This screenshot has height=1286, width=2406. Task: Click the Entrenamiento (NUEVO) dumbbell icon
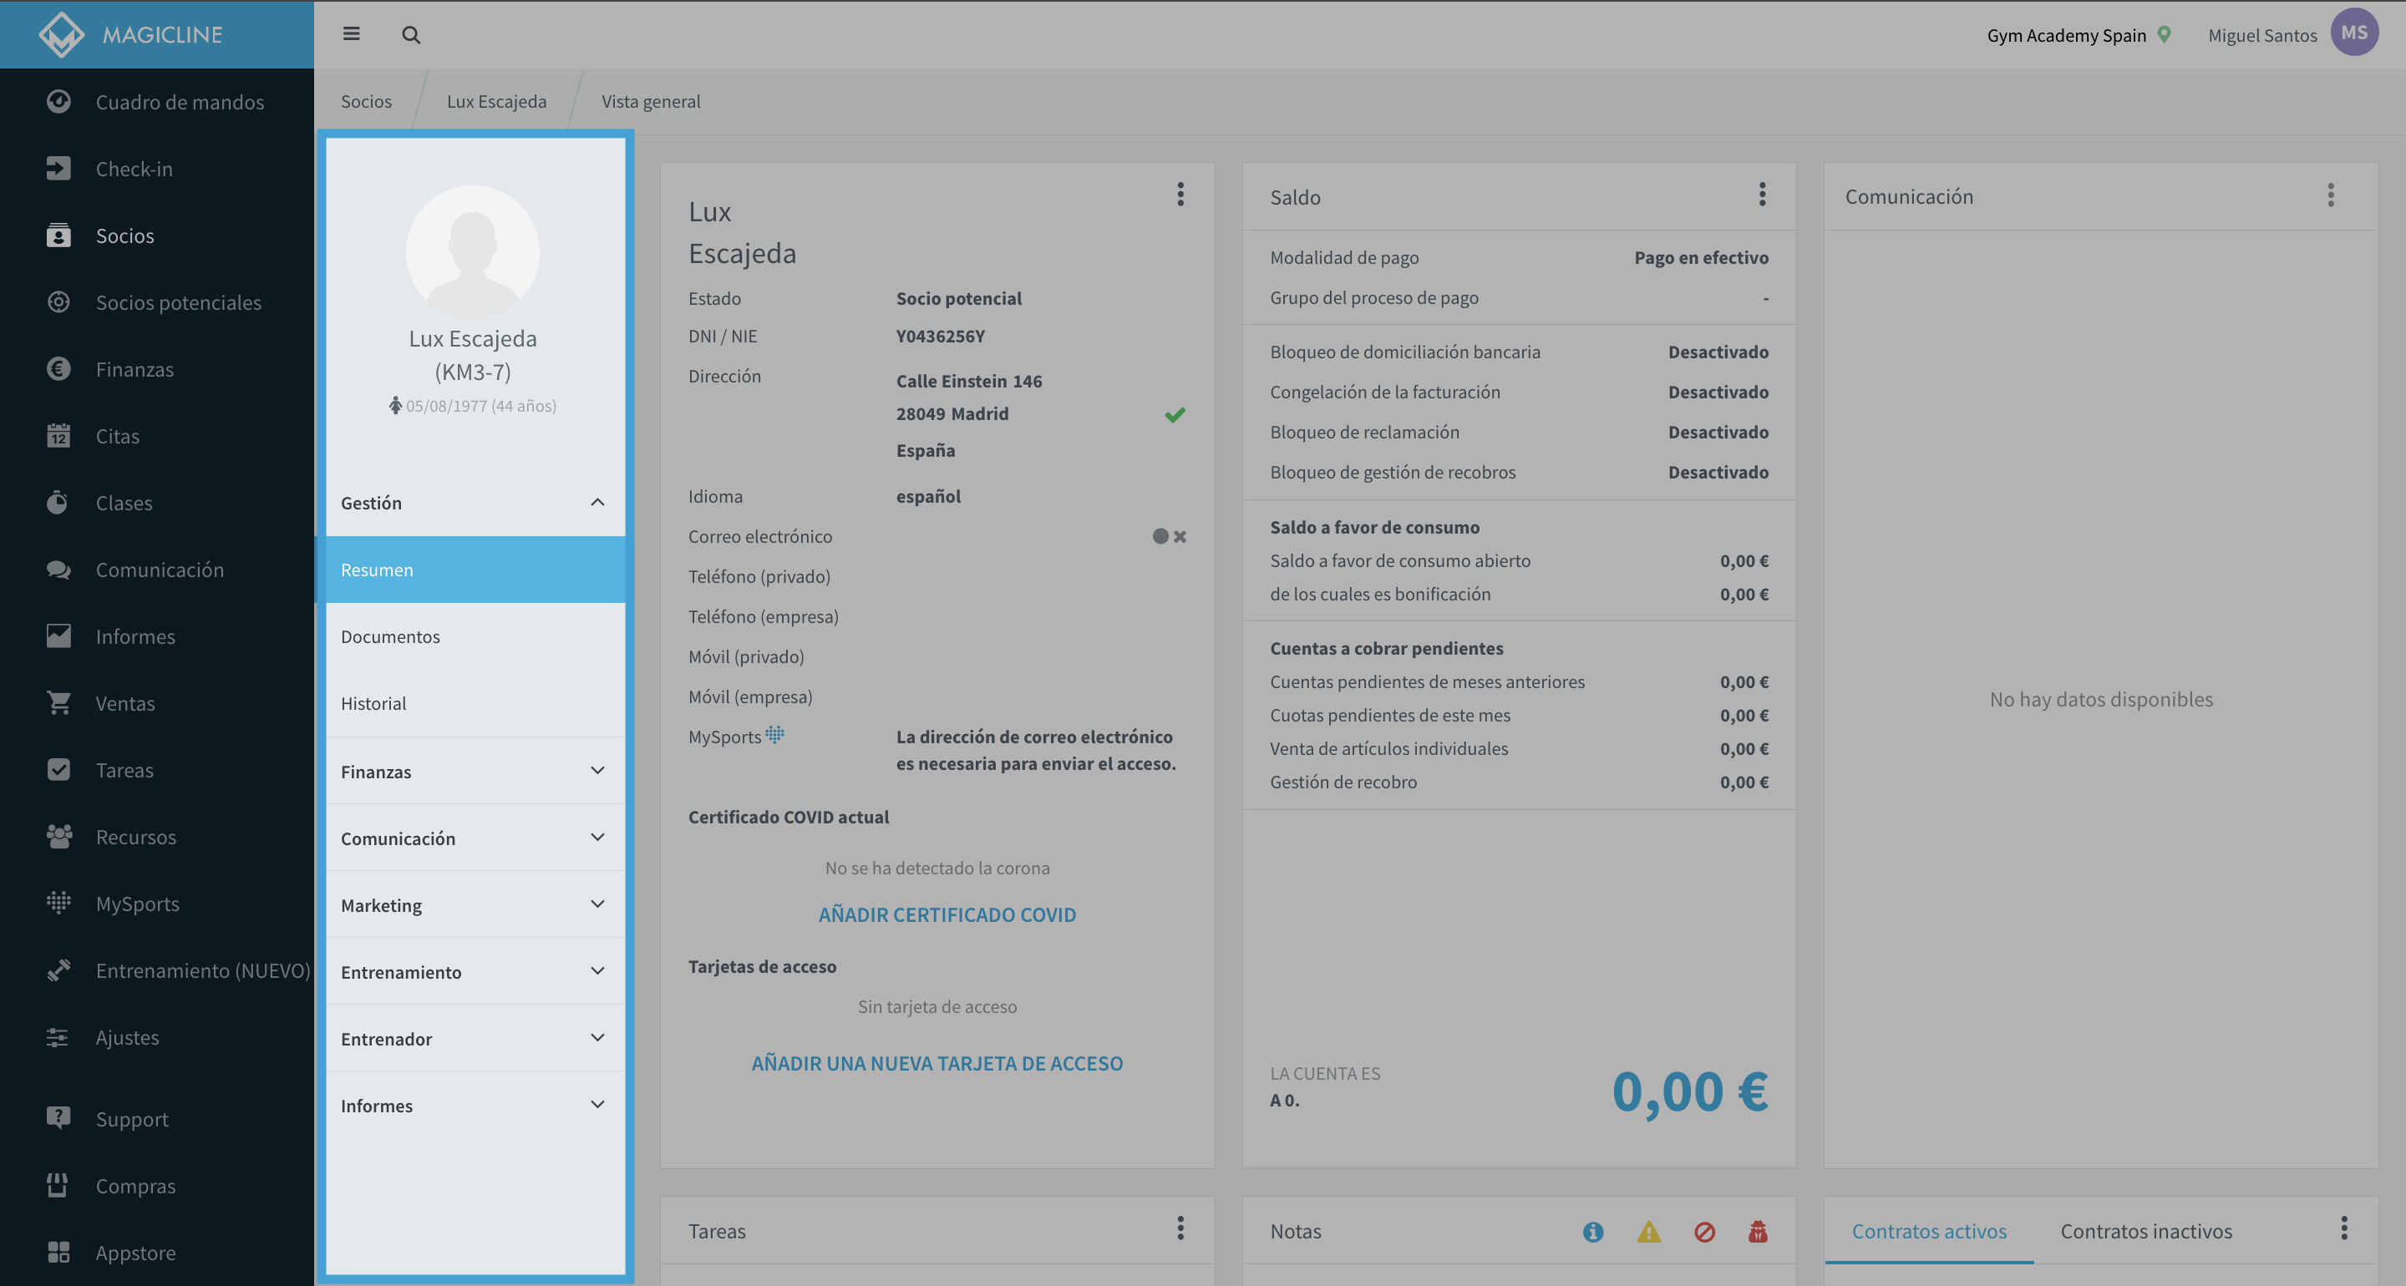[x=58, y=970]
